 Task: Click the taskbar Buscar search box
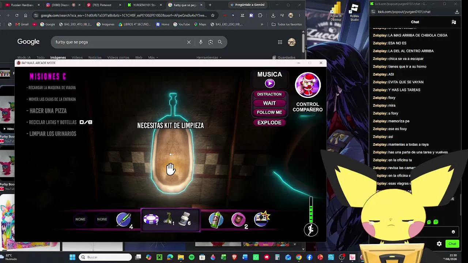pyautogui.click(x=105, y=257)
